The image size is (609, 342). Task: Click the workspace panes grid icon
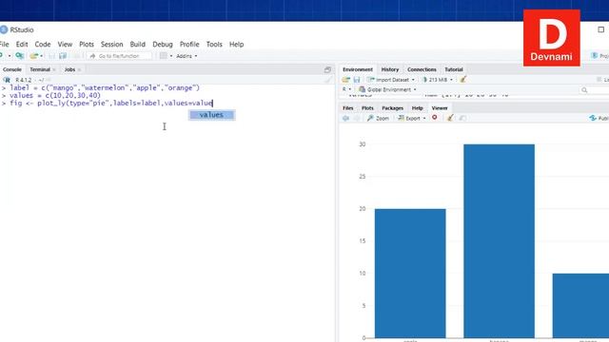pyautogui.click(x=164, y=56)
